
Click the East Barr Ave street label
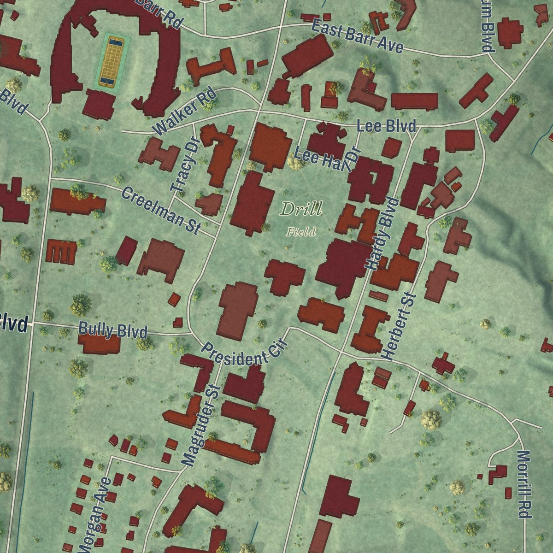(357, 36)
